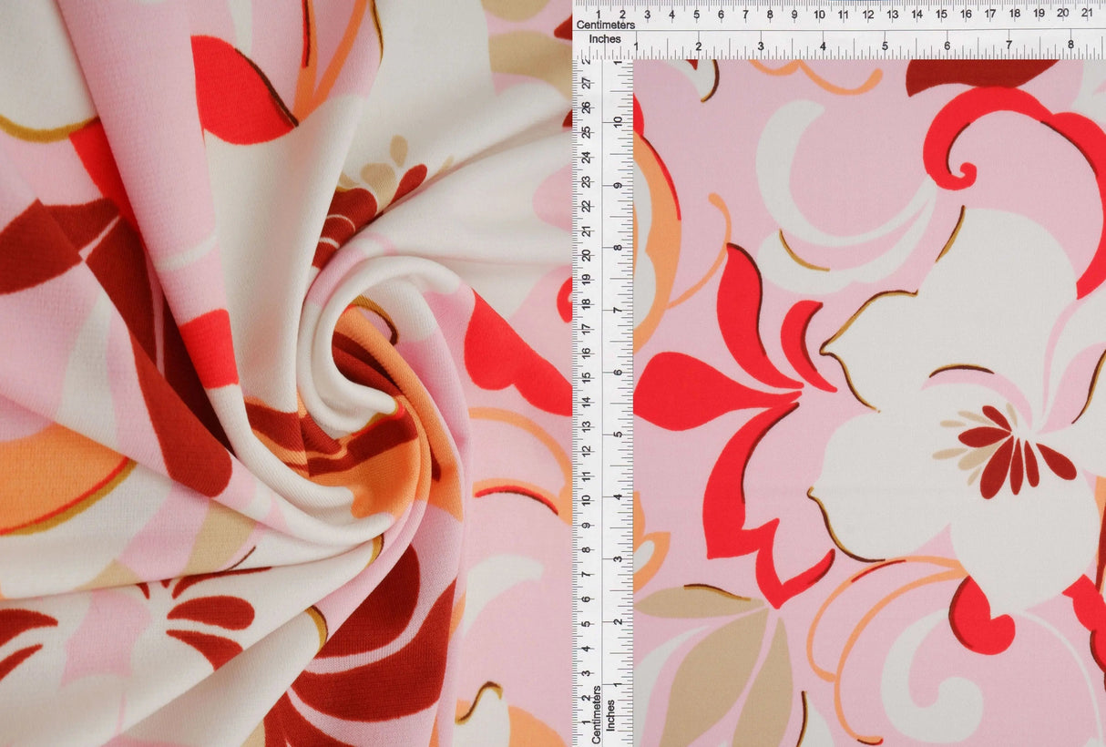The width and height of the screenshot is (1106, 747).
Task: Click the inch mark 8 on top ruler
Action: click(1071, 44)
